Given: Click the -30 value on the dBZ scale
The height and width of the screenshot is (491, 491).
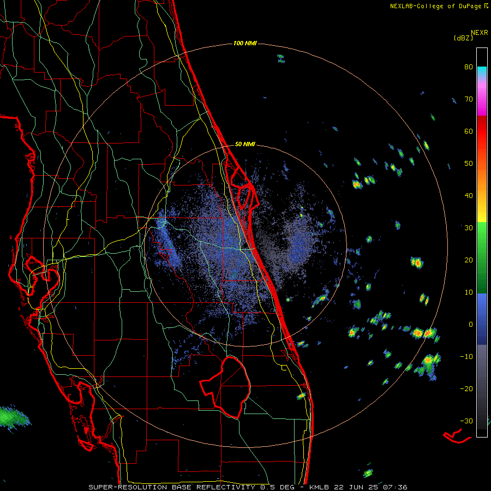Looking at the screenshot, I should [x=466, y=421].
